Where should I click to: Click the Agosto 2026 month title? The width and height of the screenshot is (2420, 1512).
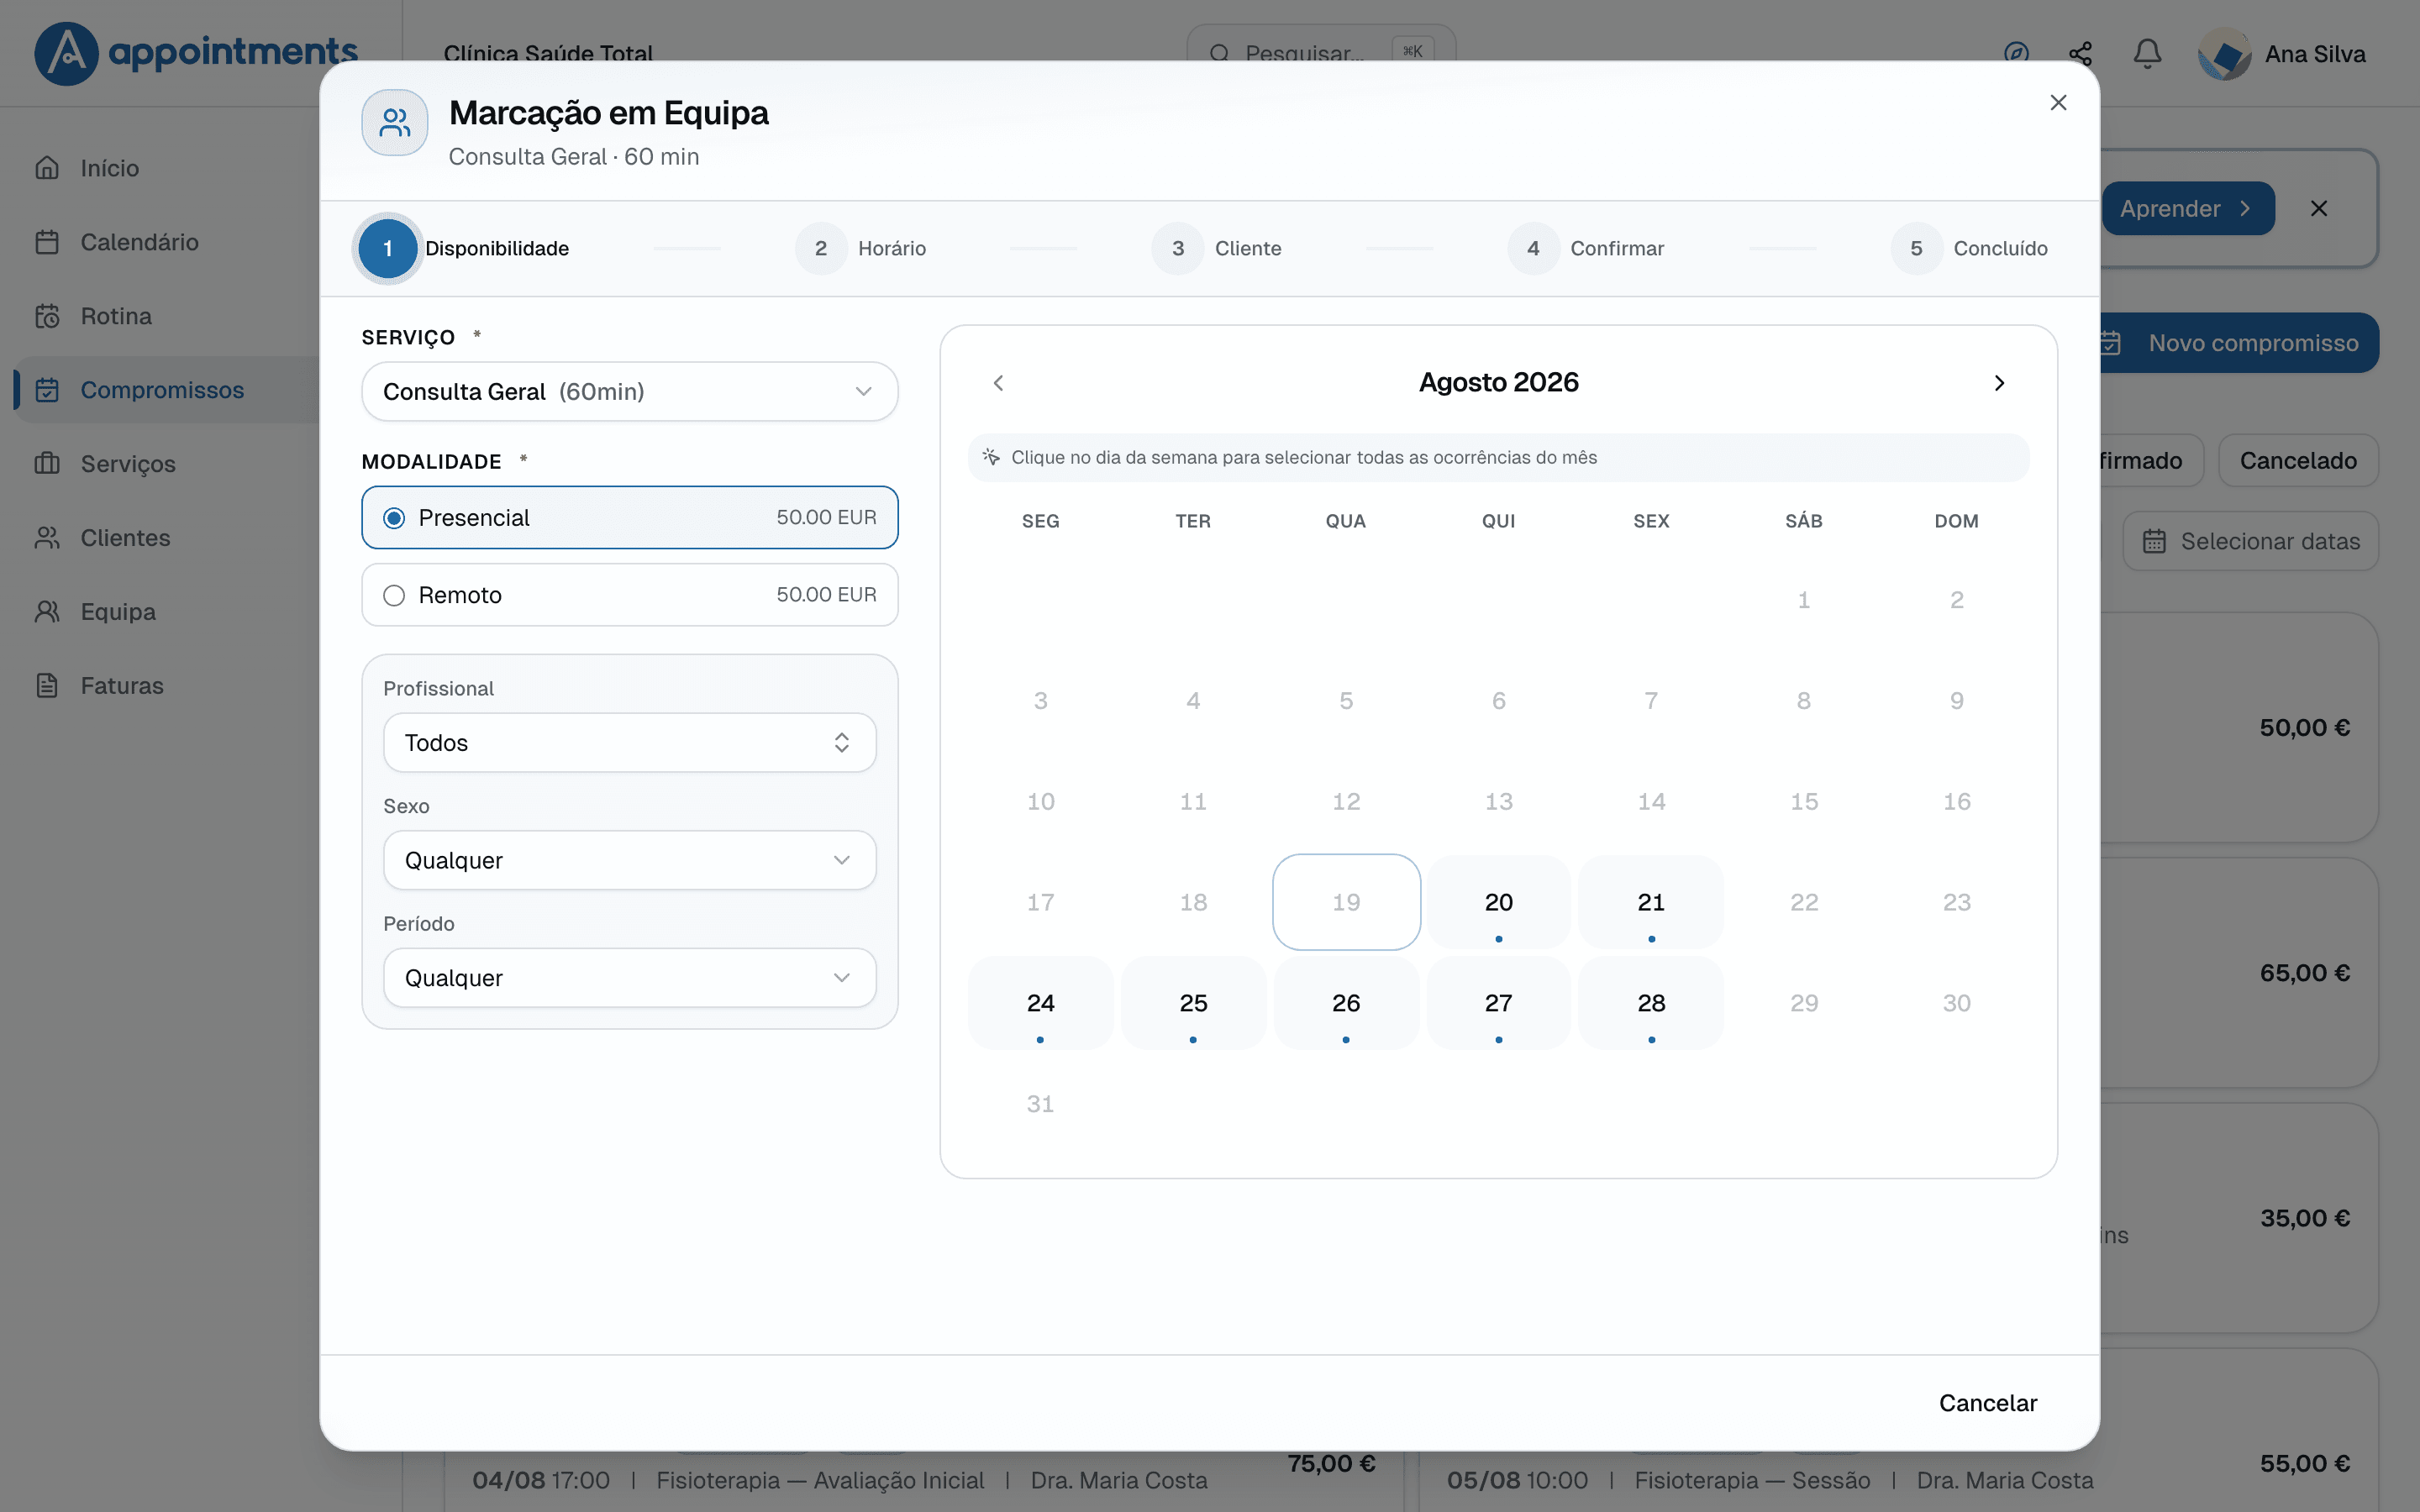[x=1498, y=383]
